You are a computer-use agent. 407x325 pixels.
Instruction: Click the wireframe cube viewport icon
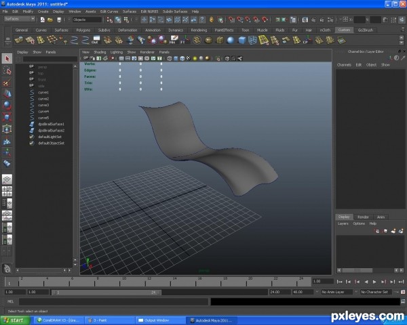[x=170, y=59]
